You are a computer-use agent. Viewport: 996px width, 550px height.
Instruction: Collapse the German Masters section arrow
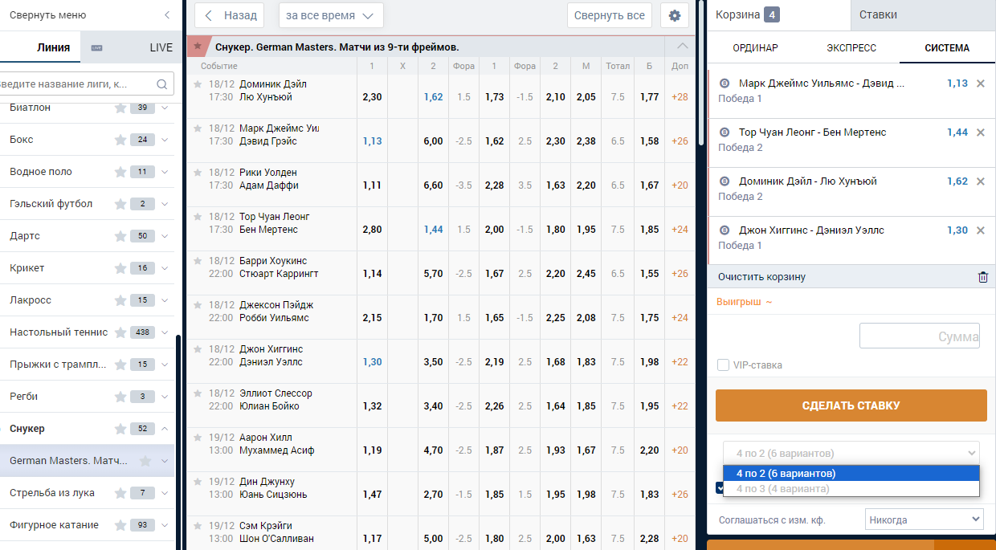pos(683,46)
